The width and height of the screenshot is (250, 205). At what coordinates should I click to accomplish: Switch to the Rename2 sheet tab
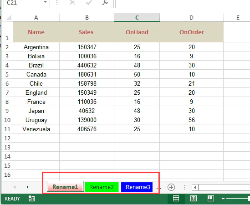(102, 187)
